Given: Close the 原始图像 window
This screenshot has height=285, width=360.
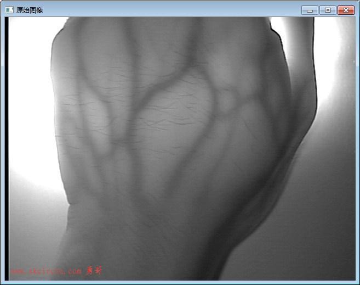Looking at the screenshot, I should click(x=346, y=10).
